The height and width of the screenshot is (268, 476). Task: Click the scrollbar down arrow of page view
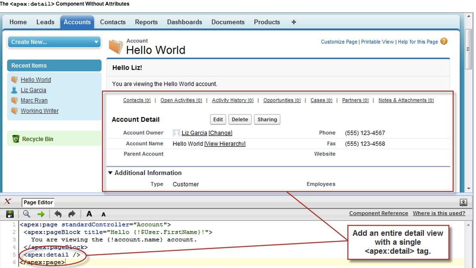[x=468, y=189]
